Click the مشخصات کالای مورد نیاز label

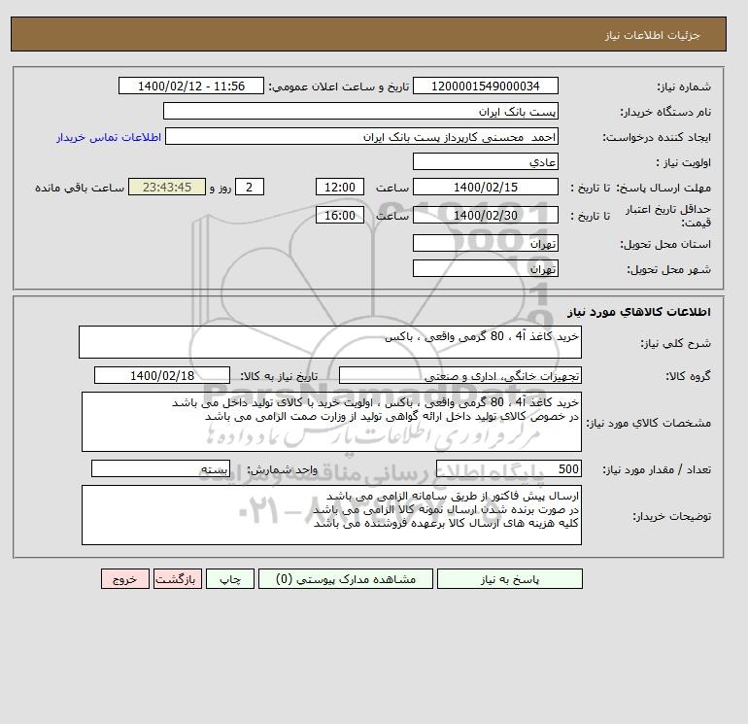pos(648,424)
